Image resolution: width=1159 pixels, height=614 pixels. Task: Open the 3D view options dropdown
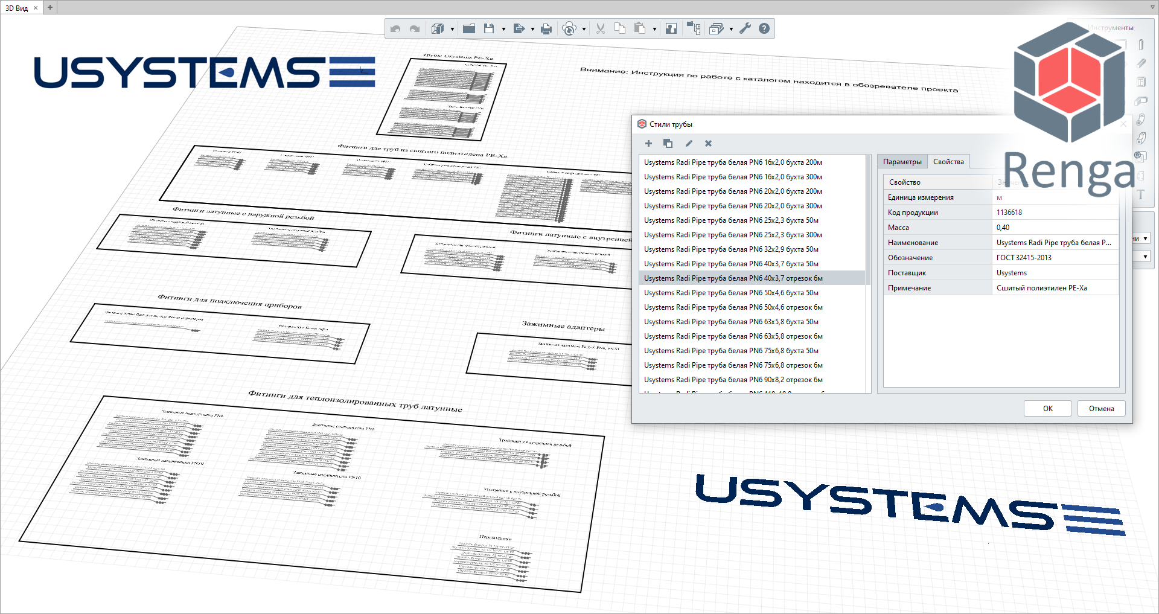(452, 29)
